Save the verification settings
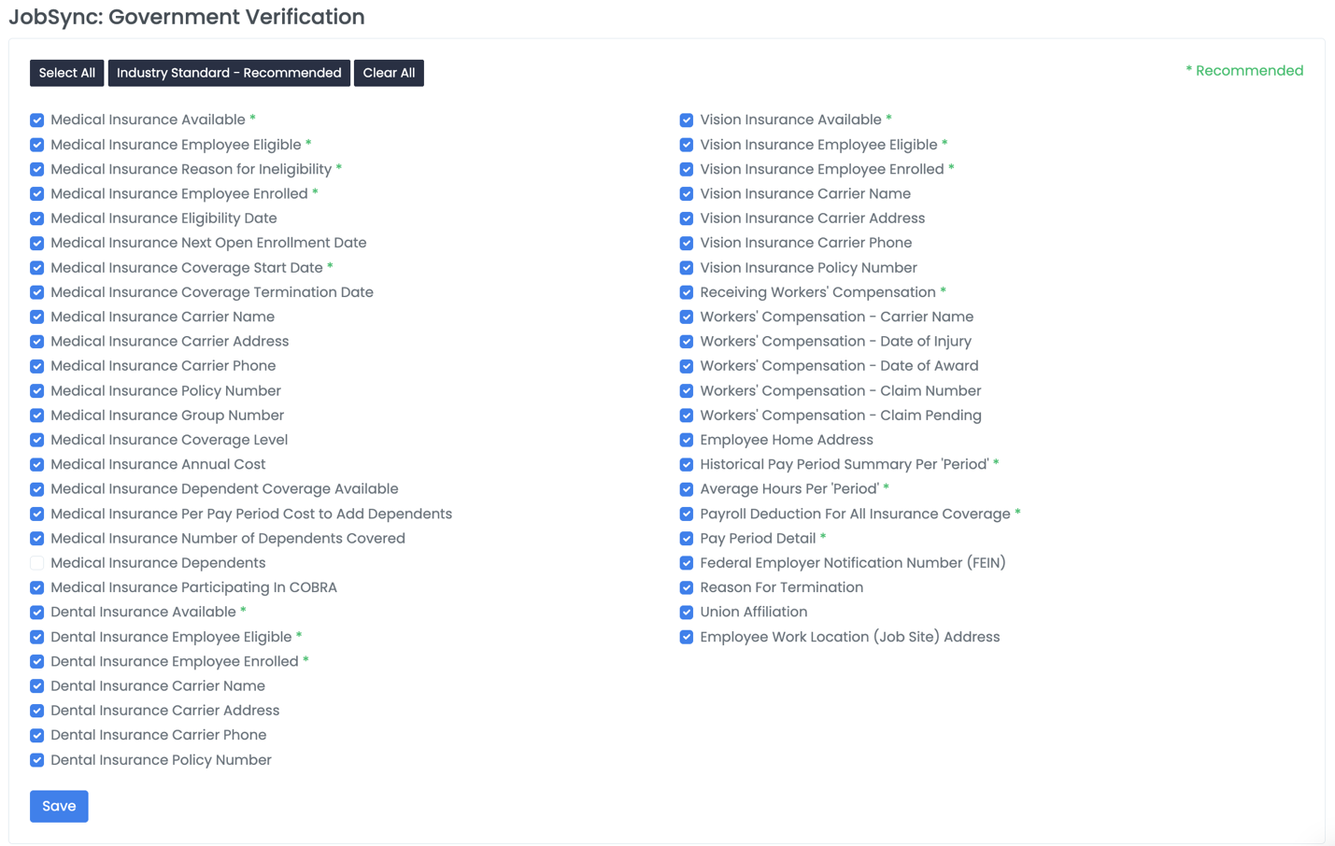Screen dimensions: 1335x846 coord(59,806)
